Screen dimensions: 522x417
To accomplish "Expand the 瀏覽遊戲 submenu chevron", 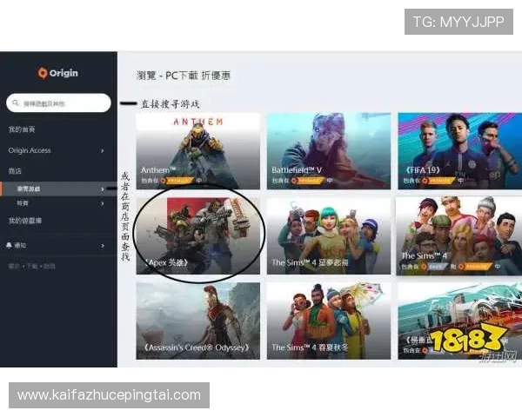I will (102, 189).
